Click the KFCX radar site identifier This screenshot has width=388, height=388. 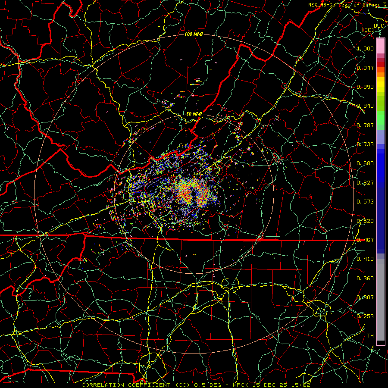tap(241, 385)
